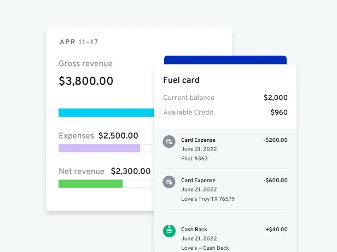Open the -$600.00 Card Expense transaction

(225, 189)
